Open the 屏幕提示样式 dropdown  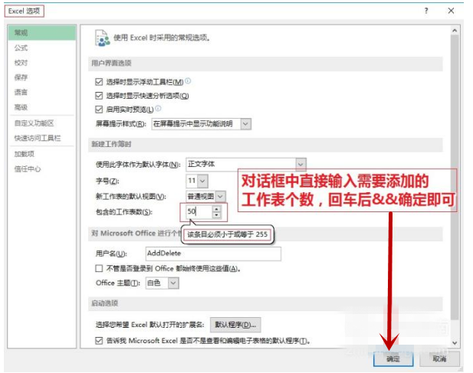pyautogui.click(x=246, y=124)
